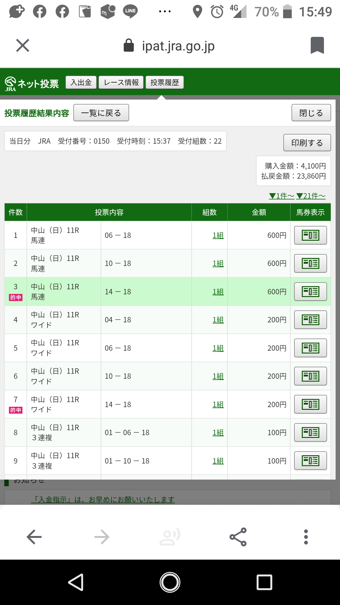Display ticket icon for row 5
This screenshot has height=605, width=340.
310,348
